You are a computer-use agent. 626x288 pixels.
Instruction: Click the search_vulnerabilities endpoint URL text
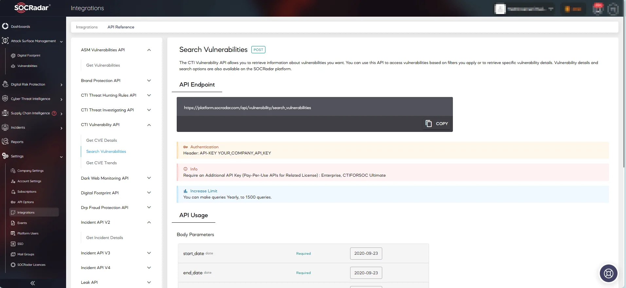(247, 108)
